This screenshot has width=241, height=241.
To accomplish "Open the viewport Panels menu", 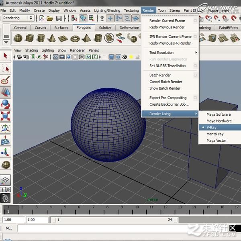I will pos(94,50).
